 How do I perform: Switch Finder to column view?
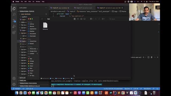click(x=81, y=19)
